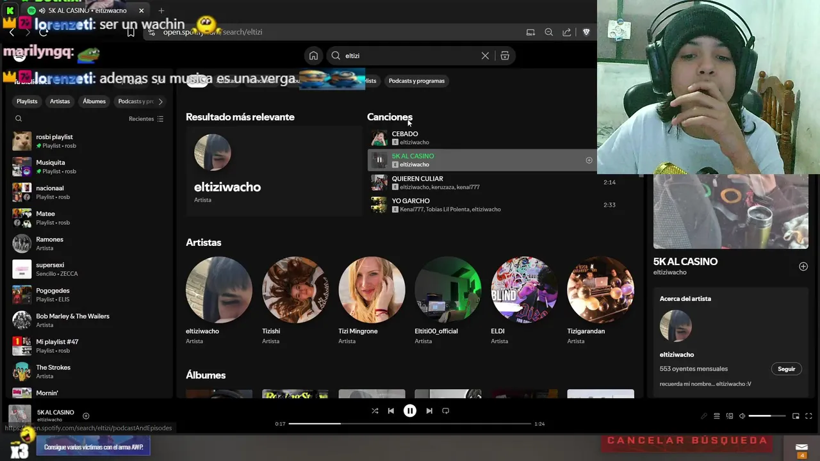Image resolution: width=820 pixels, height=461 pixels.
Task: Open rosbi playlist in the library
Action: click(88, 141)
